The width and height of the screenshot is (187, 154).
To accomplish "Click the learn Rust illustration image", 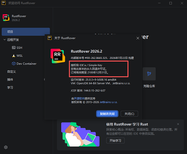I will pos(80,134).
